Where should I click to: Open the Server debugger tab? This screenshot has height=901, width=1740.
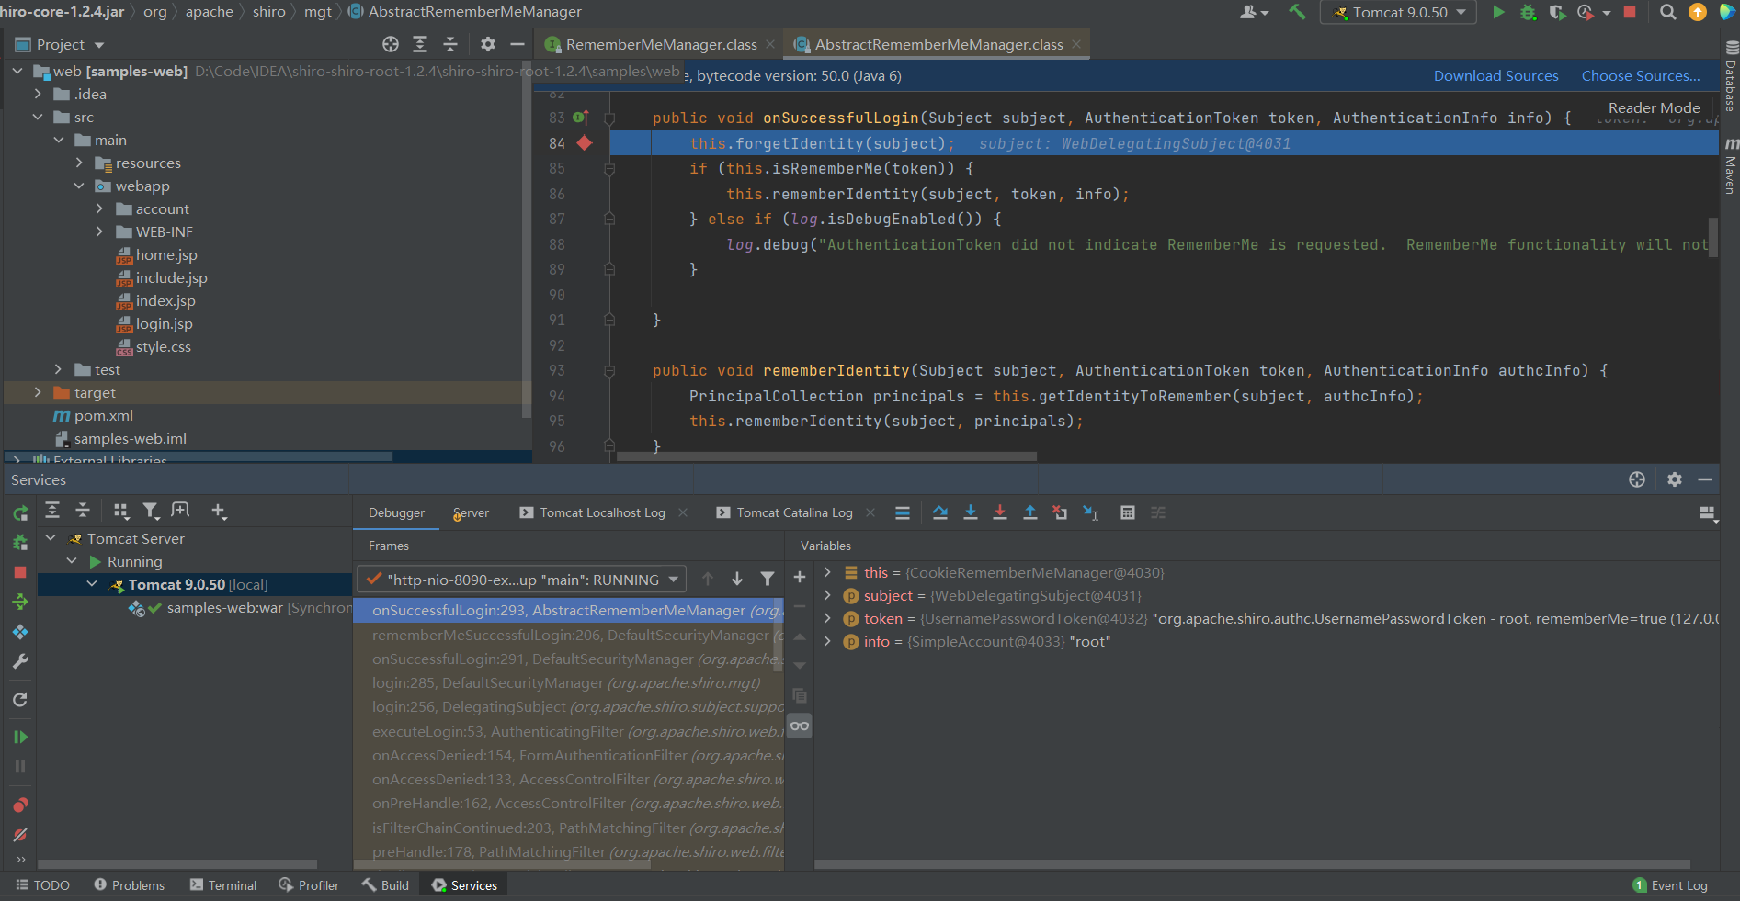(x=471, y=512)
